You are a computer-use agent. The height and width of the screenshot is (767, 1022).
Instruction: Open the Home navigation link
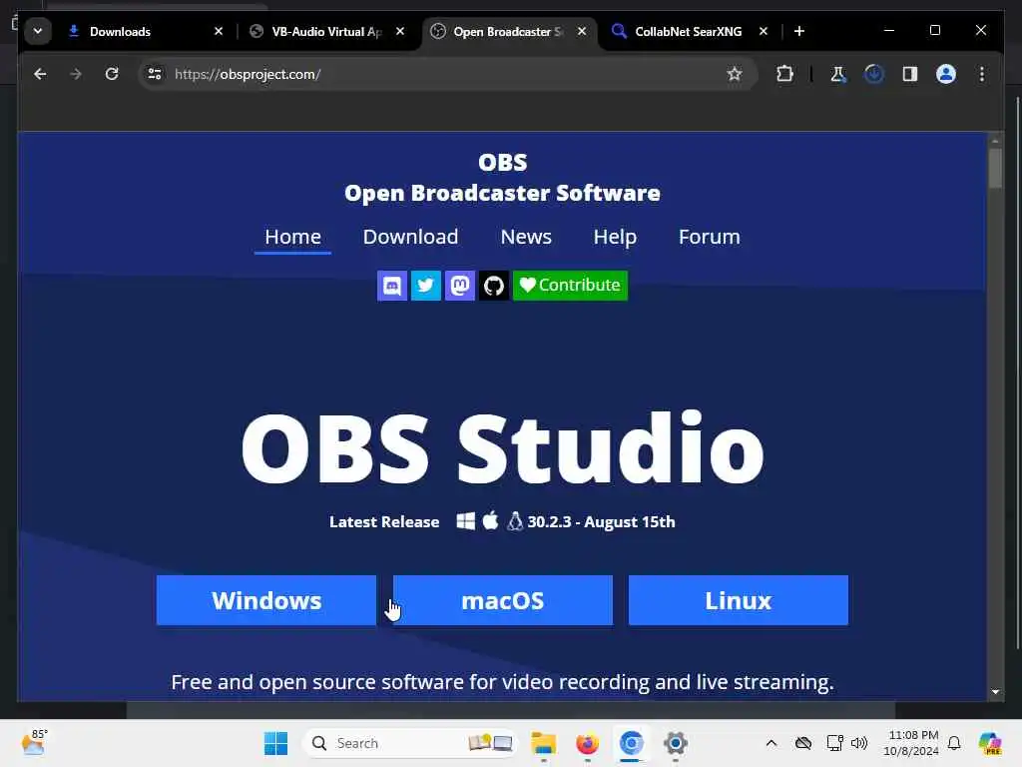point(292,237)
